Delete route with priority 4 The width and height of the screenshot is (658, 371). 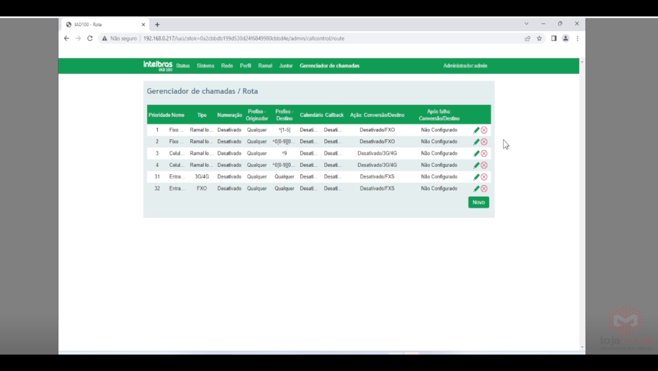(484, 165)
